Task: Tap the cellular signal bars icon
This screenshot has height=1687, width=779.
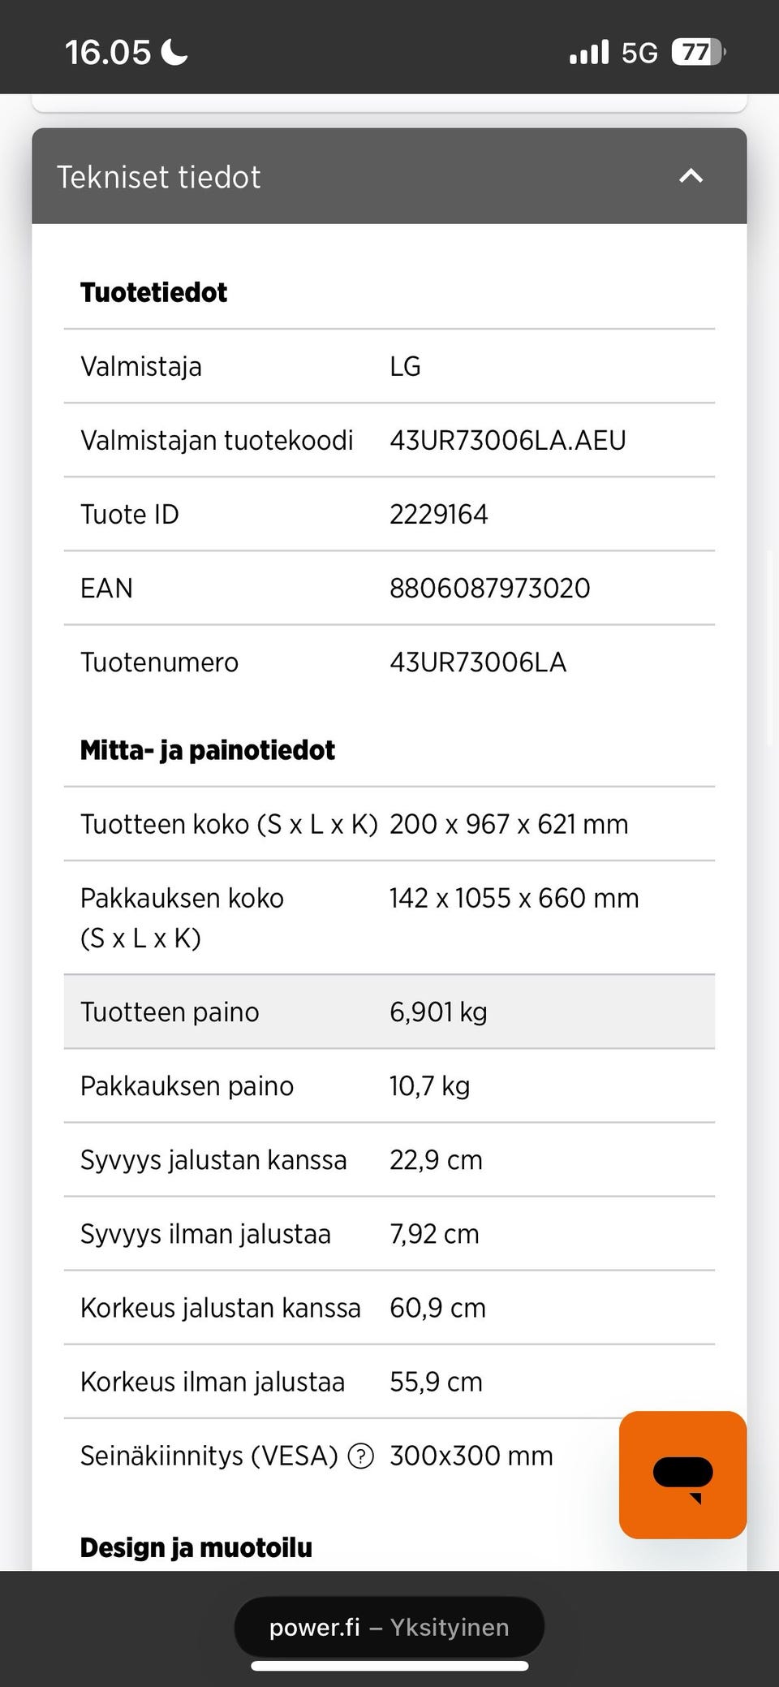Action: (x=589, y=53)
